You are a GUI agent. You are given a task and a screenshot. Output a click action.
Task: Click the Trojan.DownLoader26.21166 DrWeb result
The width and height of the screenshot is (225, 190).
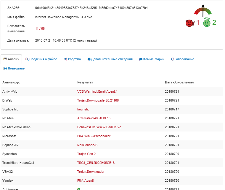98,100
